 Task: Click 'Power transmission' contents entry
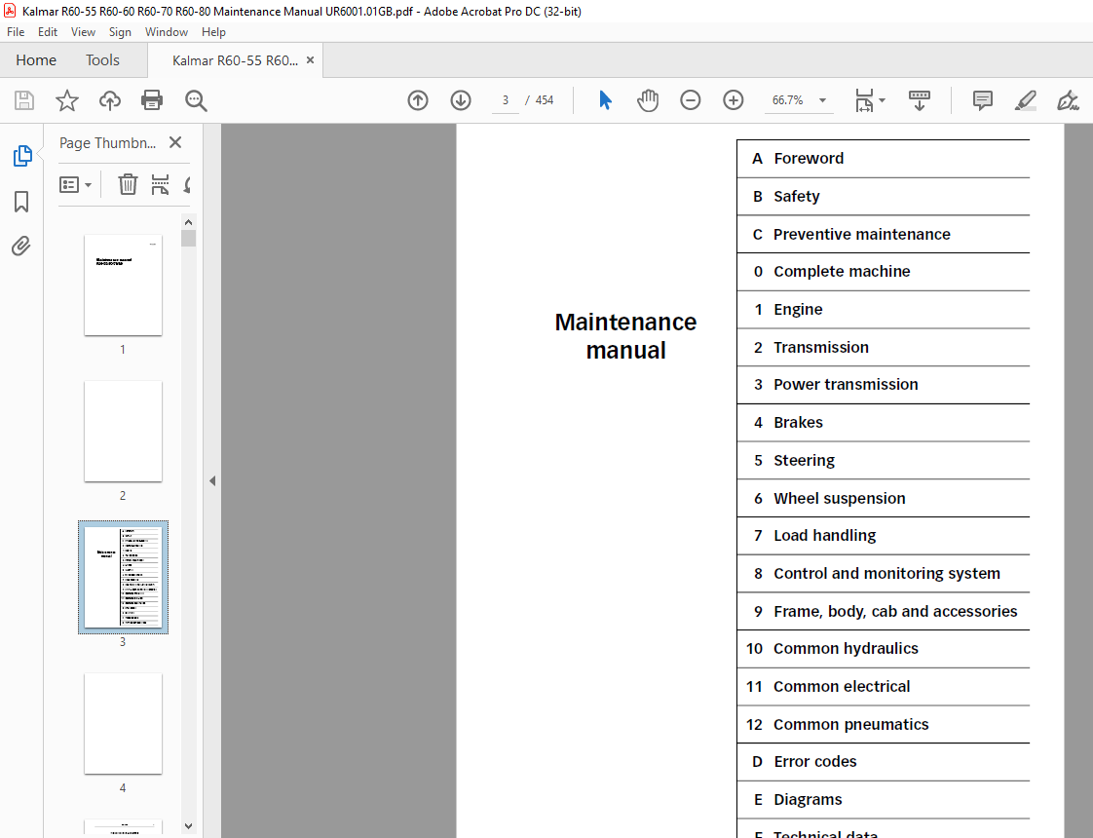(846, 384)
